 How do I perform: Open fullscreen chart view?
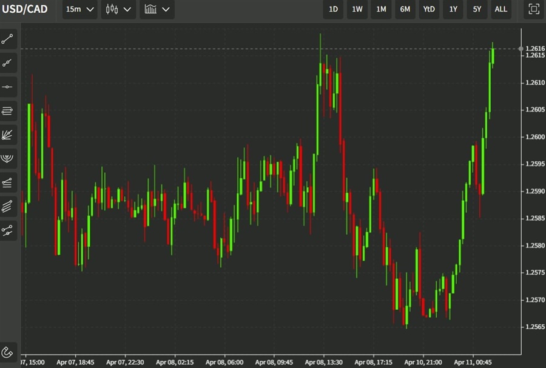pyautogui.click(x=534, y=9)
